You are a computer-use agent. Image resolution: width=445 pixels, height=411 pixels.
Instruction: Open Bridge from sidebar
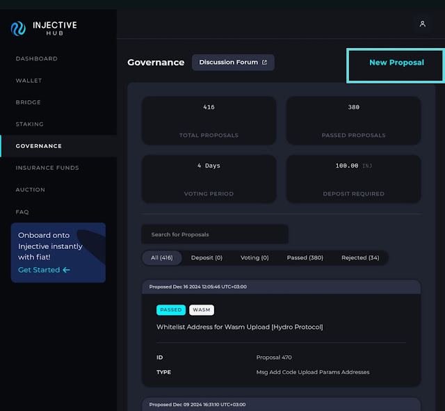coord(28,102)
